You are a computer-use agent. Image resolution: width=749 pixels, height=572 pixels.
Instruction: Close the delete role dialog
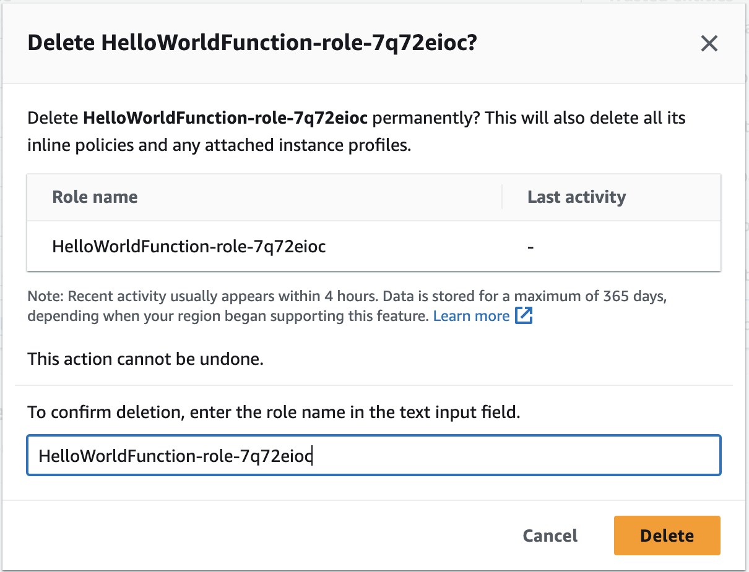coord(709,43)
